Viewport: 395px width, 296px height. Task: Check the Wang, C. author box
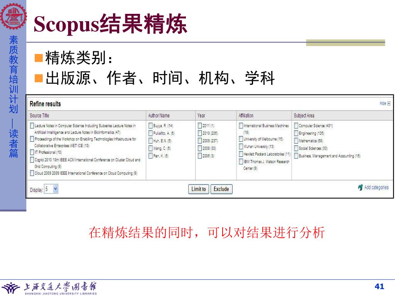pos(150,148)
